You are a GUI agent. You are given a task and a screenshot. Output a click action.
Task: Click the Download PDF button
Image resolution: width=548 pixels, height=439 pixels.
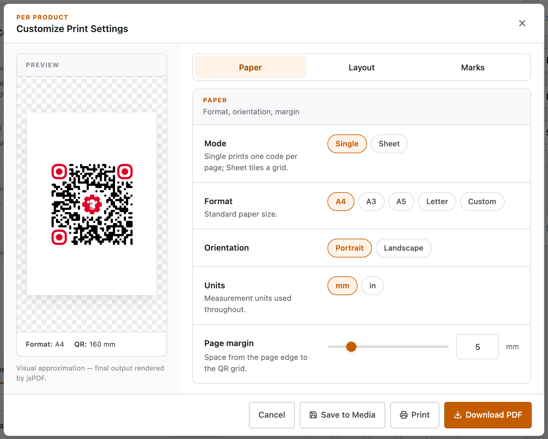click(488, 415)
